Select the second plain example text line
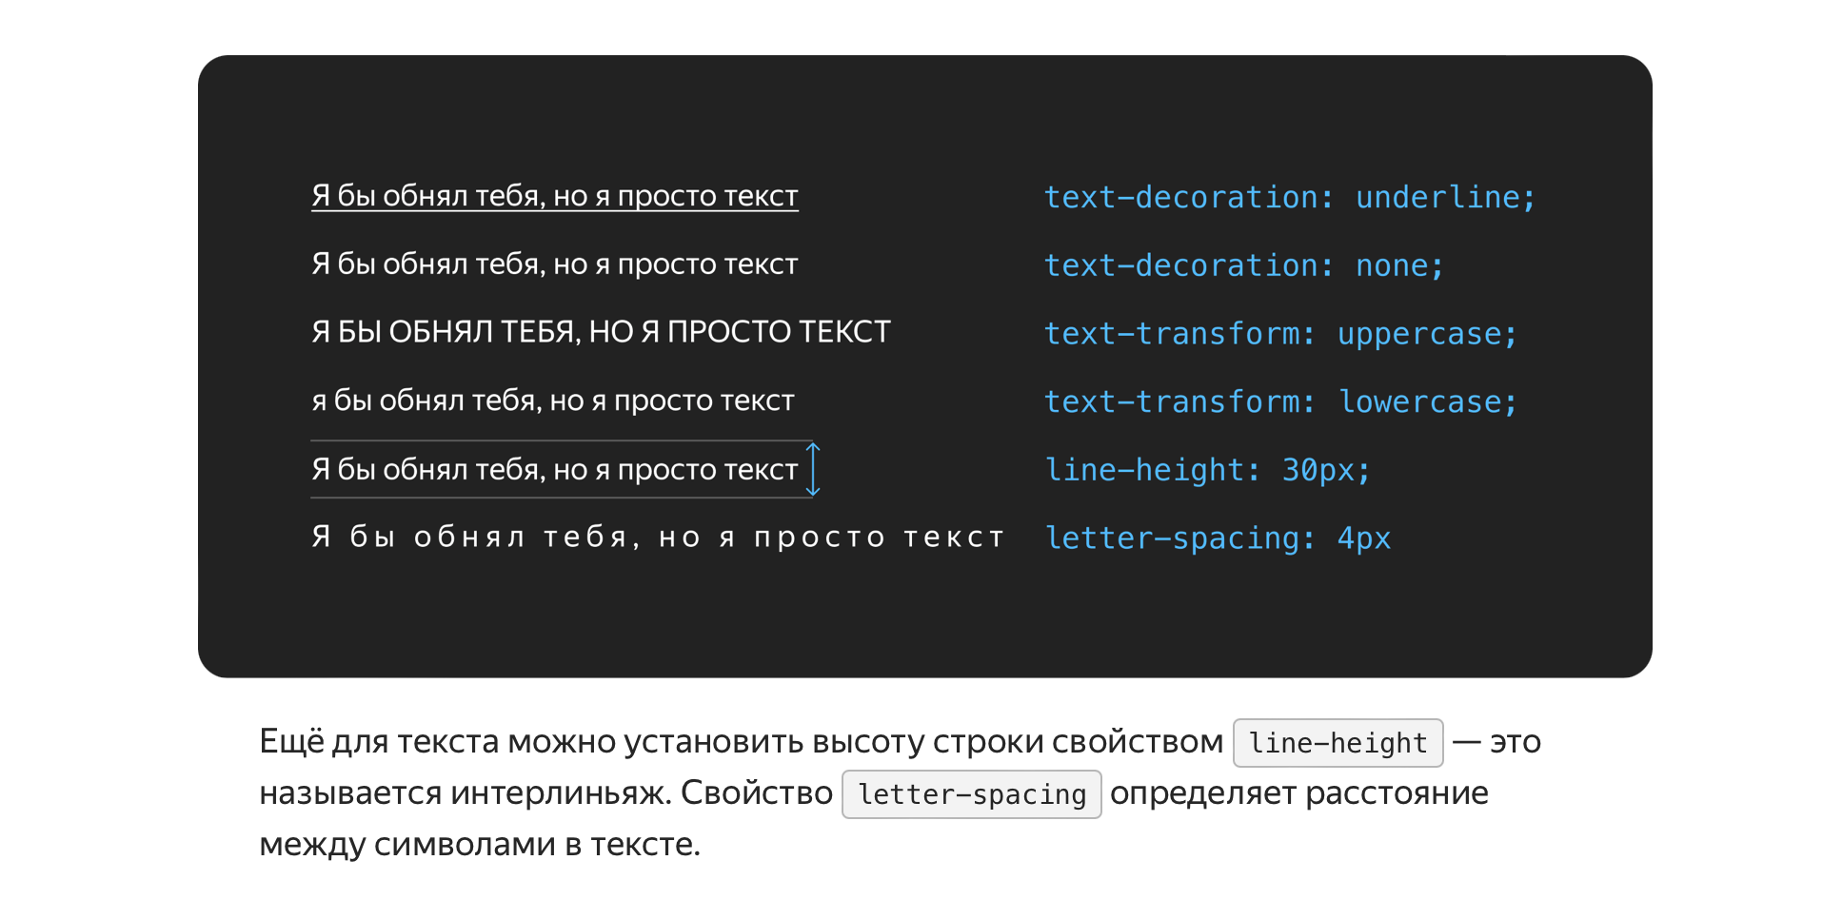 (555, 264)
